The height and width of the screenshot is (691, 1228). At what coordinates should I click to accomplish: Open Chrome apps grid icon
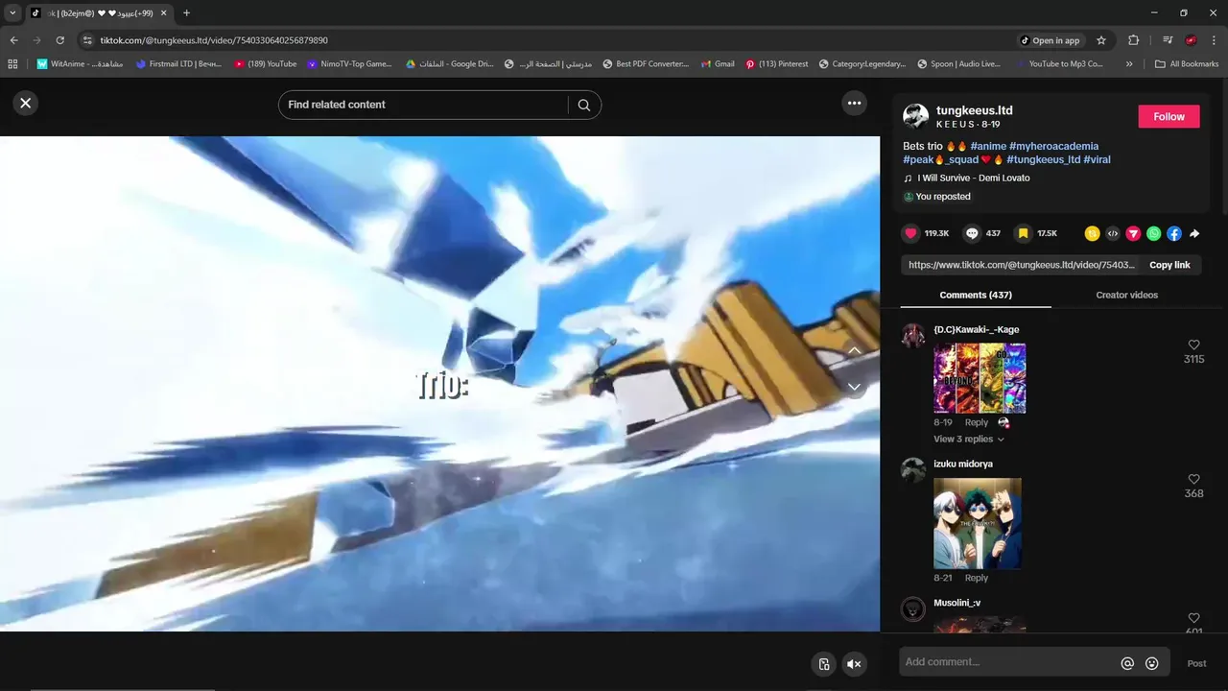point(12,64)
